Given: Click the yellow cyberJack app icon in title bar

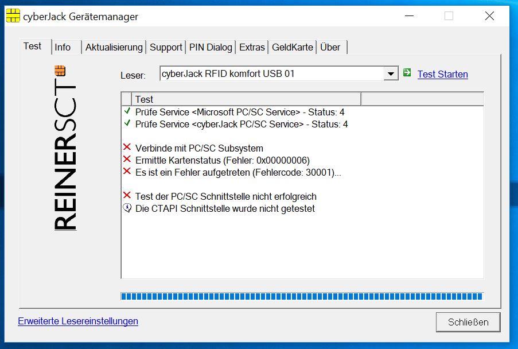Looking at the screenshot, I should (13, 15).
